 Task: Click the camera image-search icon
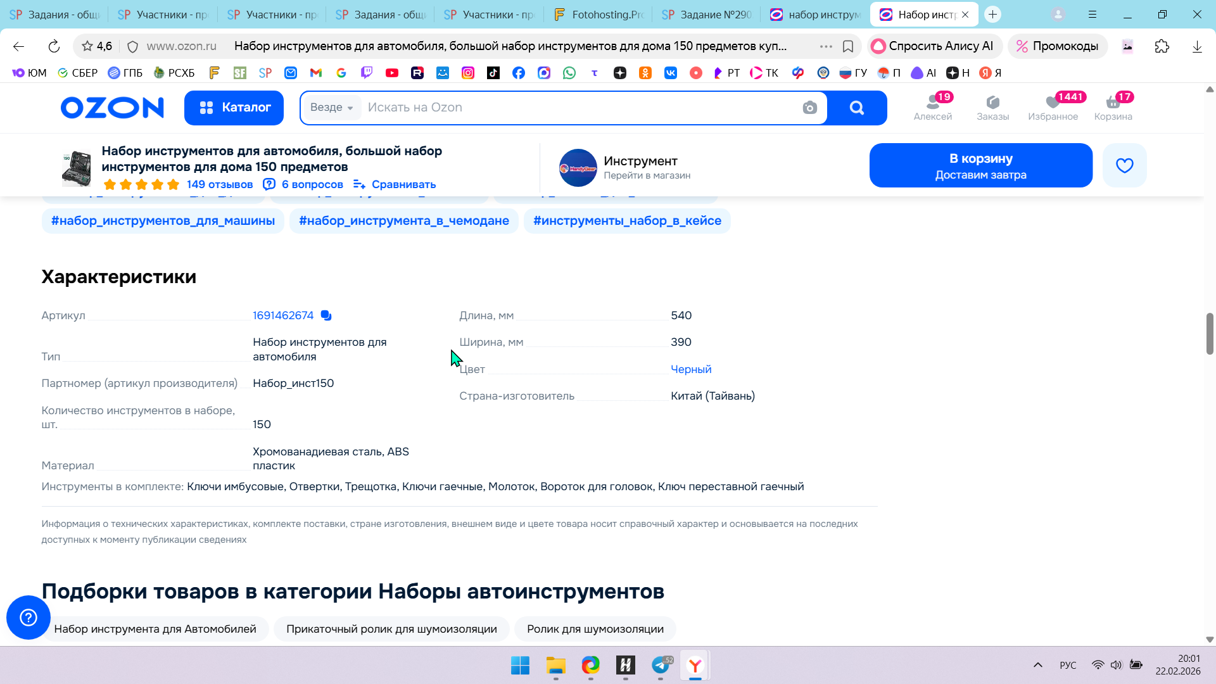809,108
